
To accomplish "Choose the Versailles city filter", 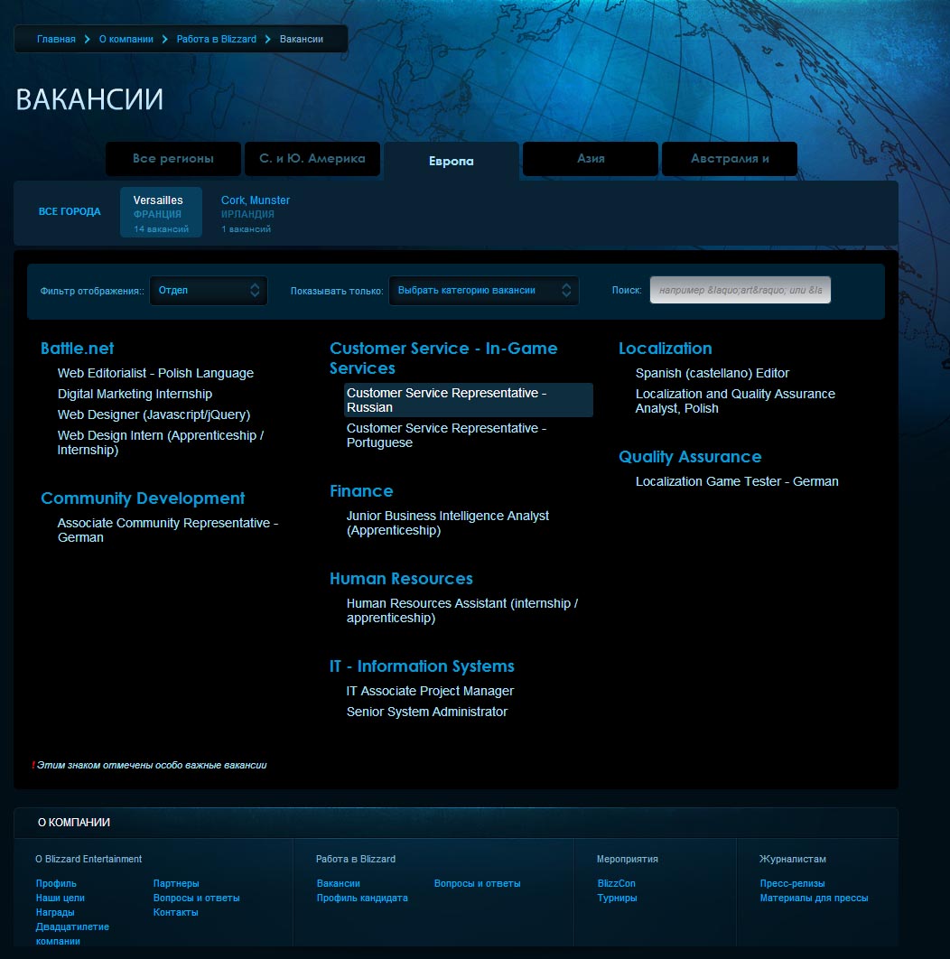I will [x=159, y=200].
